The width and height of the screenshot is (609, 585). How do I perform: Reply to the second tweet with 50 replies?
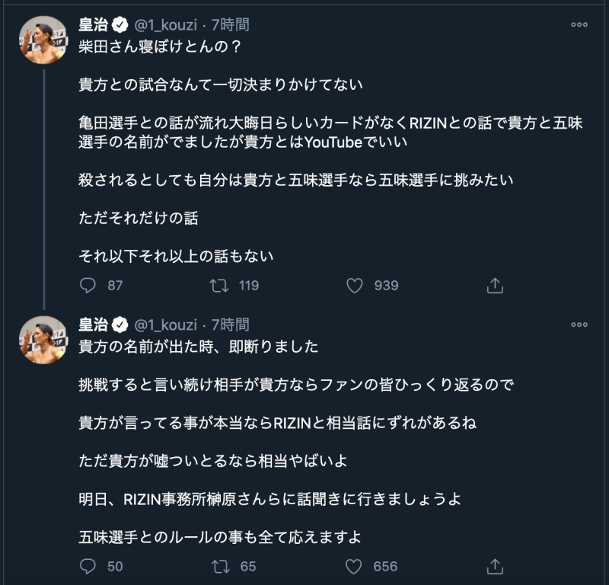click(88, 566)
